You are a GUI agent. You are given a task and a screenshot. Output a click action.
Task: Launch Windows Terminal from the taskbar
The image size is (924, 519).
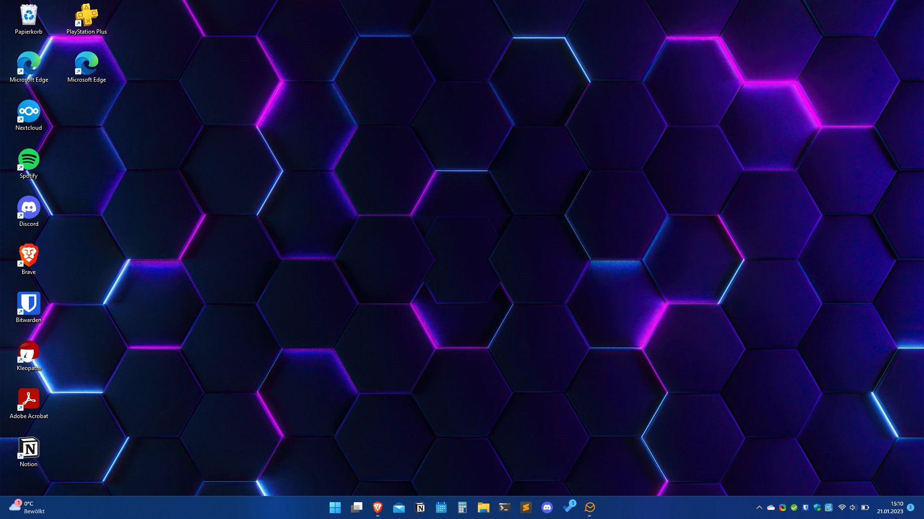click(x=505, y=507)
